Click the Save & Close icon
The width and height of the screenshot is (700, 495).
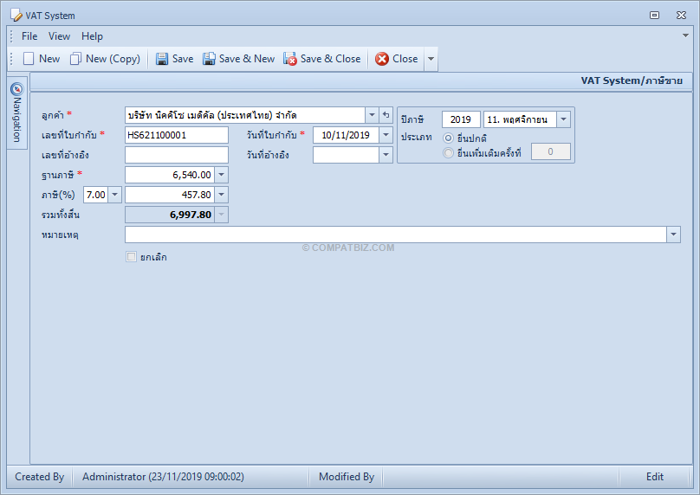coord(289,59)
